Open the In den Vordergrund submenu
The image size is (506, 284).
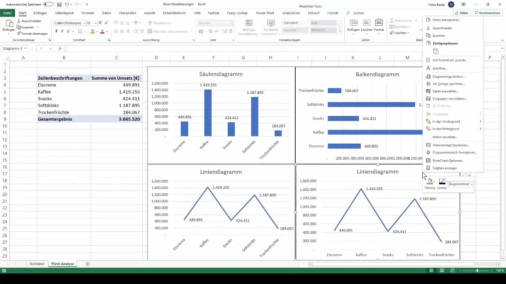453,121
